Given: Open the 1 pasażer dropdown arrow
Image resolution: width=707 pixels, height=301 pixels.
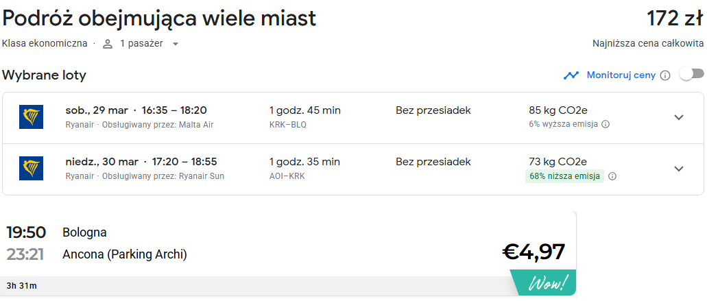Looking at the screenshot, I should [x=176, y=44].
